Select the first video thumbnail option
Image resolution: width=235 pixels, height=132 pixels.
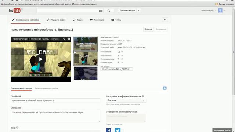tap(86, 44)
